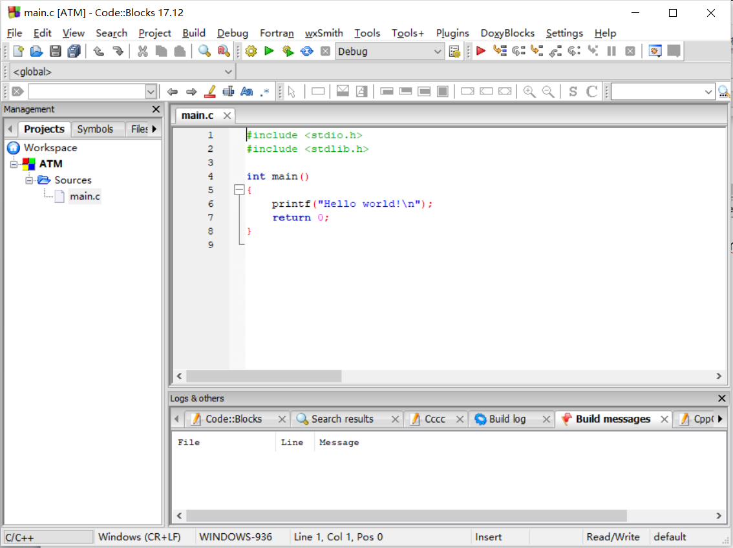Close the main.c editor tab
Image resolution: width=733 pixels, height=548 pixels.
pos(227,116)
